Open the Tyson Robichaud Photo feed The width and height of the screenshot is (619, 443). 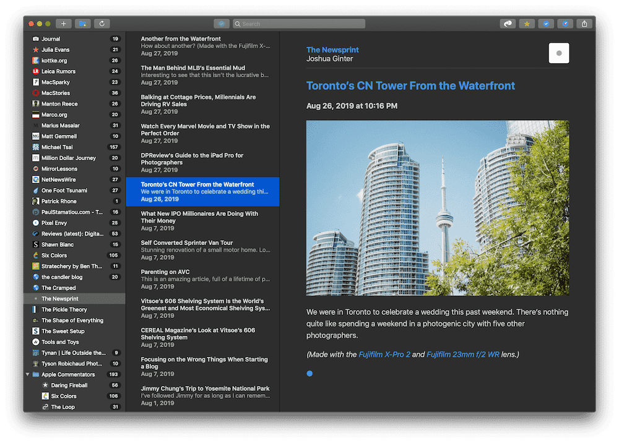click(x=74, y=364)
